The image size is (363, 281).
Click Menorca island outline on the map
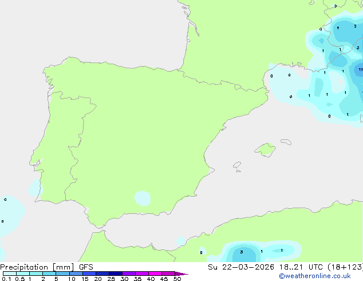[286, 142]
